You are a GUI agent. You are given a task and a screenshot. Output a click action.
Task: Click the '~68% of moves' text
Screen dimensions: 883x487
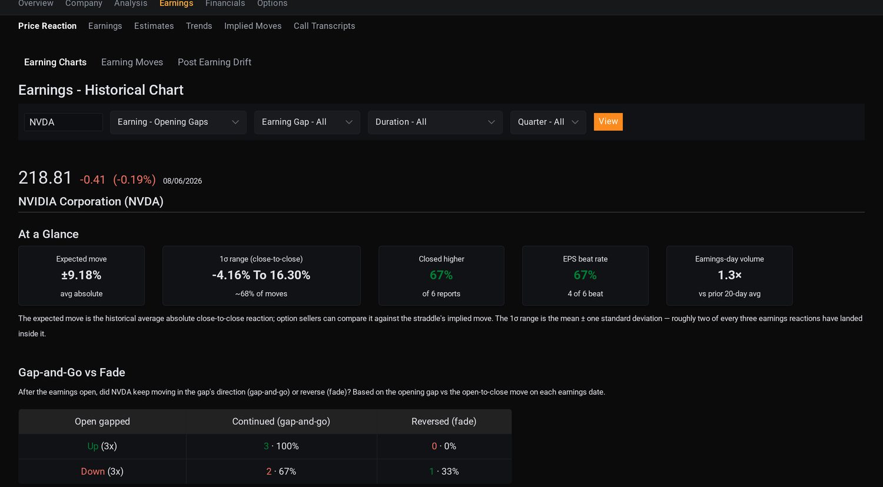pos(261,294)
